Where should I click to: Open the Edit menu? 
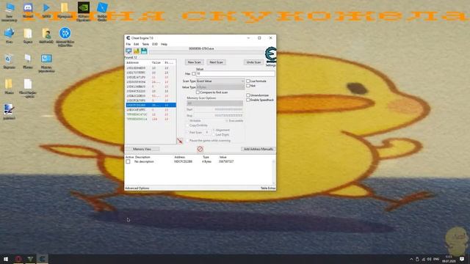136,44
